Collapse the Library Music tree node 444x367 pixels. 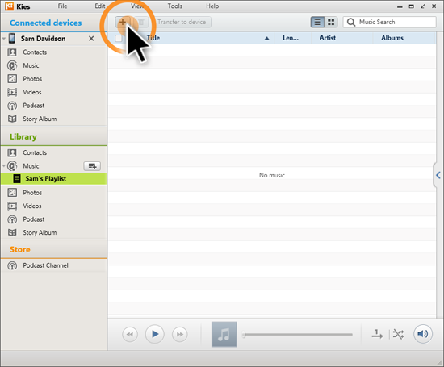(x=4, y=166)
